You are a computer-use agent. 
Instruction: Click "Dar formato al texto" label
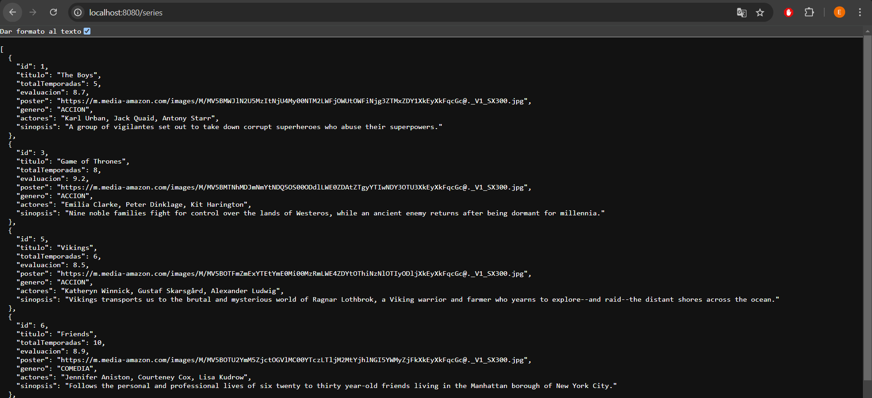tap(40, 31)
